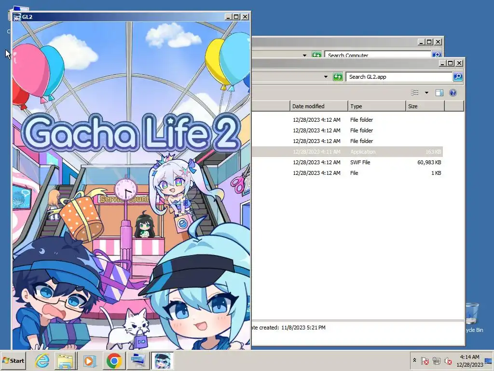Sort files by Date modified column
Viewport: 494px width, 371px height.
pos(319,106)
